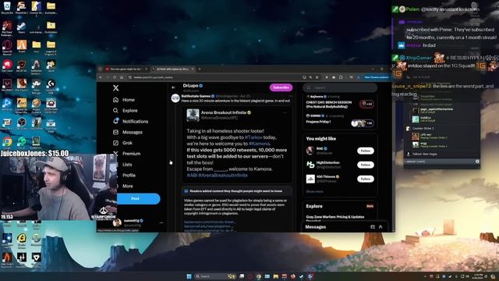Compose new message icon in Messages drawer

[373, 227]
